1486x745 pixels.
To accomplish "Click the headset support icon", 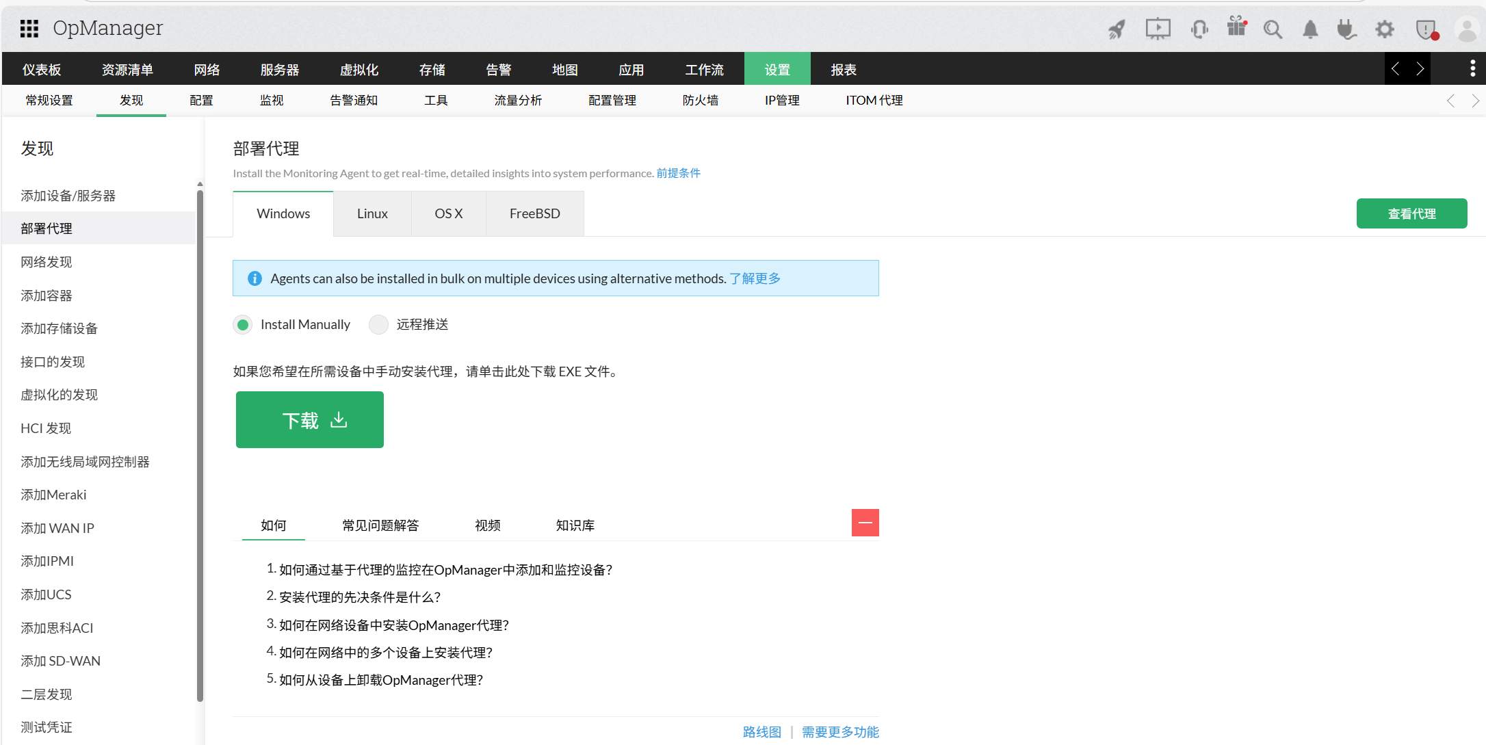I will [1199, 29].
